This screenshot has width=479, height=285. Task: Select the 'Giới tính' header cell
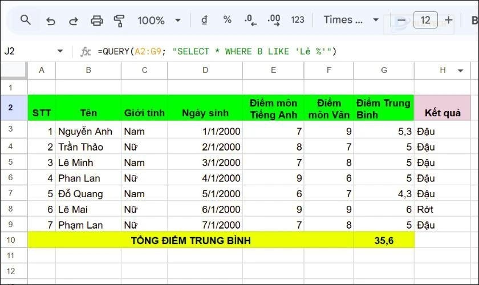(x=144, y=108)
